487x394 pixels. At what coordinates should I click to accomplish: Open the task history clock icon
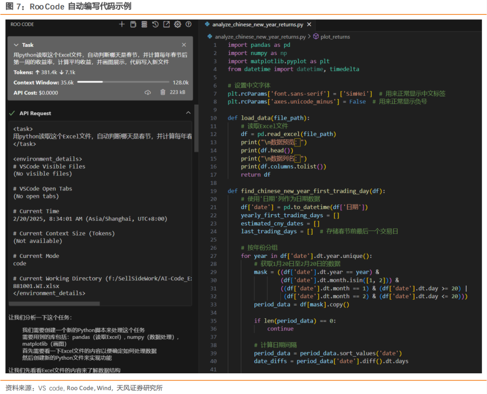[x=155, y=24]
